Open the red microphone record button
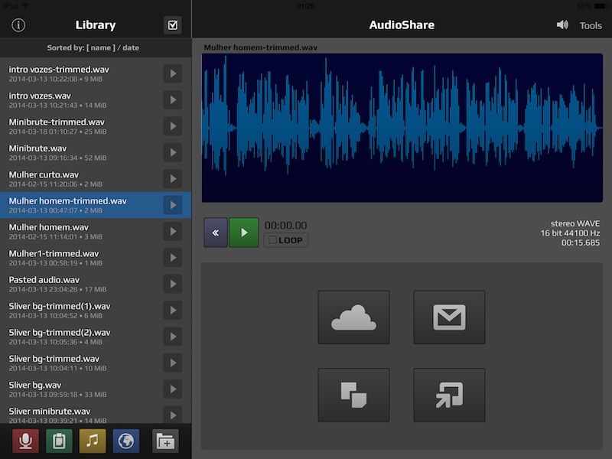612x459 pixels. (x=25, y=441)
